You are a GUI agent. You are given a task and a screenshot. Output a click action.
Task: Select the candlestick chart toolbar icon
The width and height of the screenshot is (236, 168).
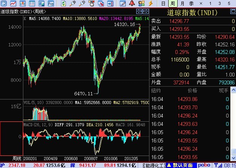pos(23,3)
